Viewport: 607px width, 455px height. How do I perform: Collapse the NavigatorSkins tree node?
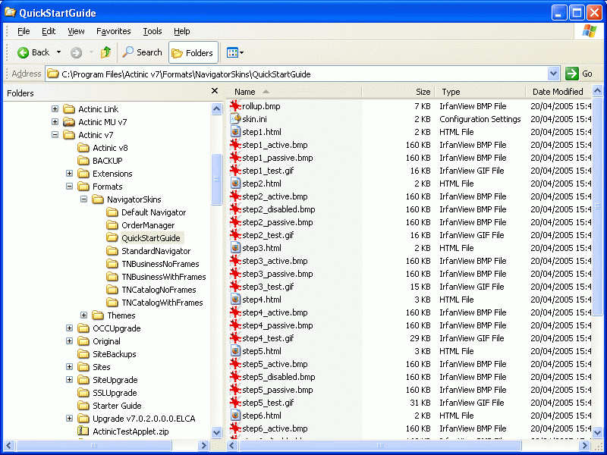[x=84, y=199]
